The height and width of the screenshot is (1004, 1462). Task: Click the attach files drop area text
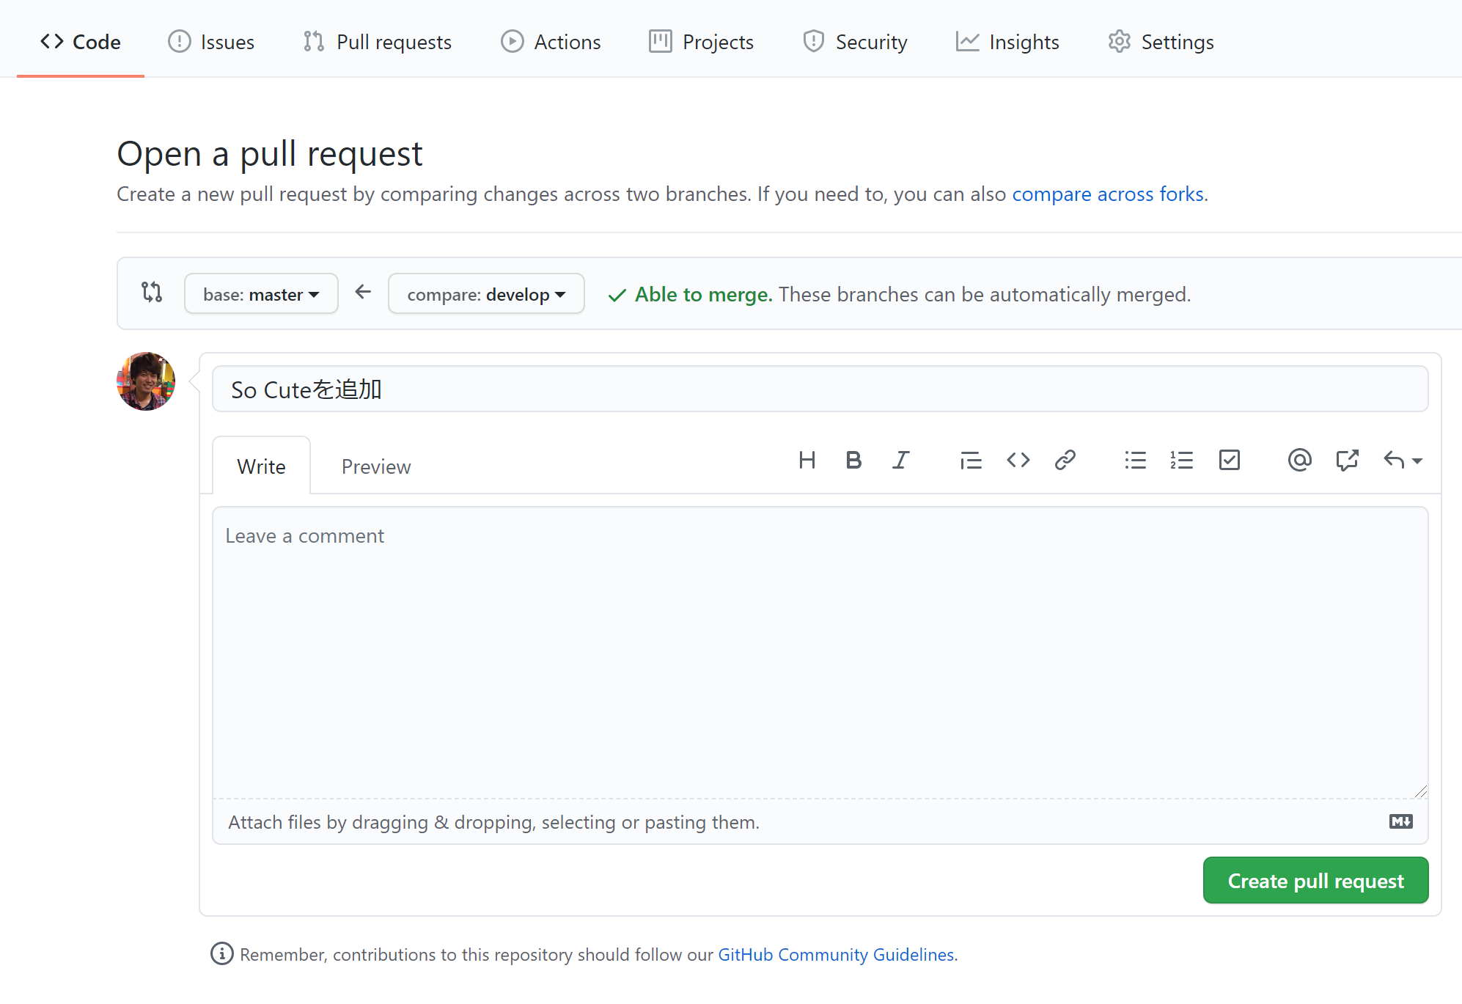(x=493, y=822)
